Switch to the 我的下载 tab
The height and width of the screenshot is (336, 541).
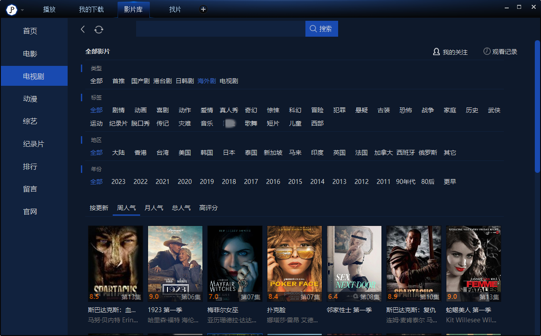(91, 9)
